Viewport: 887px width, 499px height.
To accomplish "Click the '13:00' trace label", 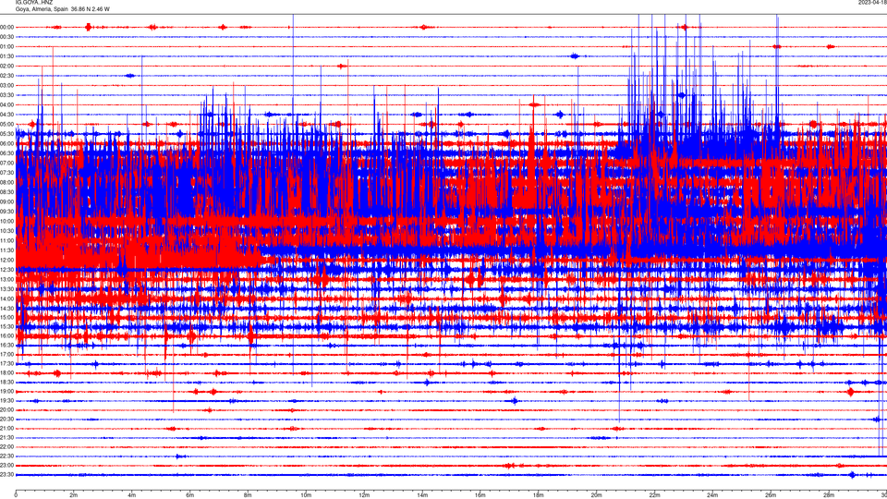I will coord(6,279).
